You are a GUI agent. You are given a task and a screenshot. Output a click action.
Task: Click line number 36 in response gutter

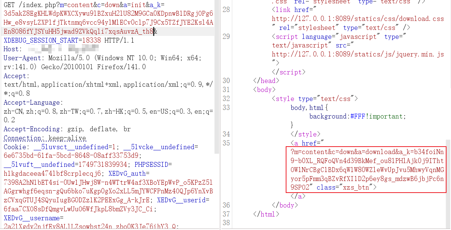(226, 205)
